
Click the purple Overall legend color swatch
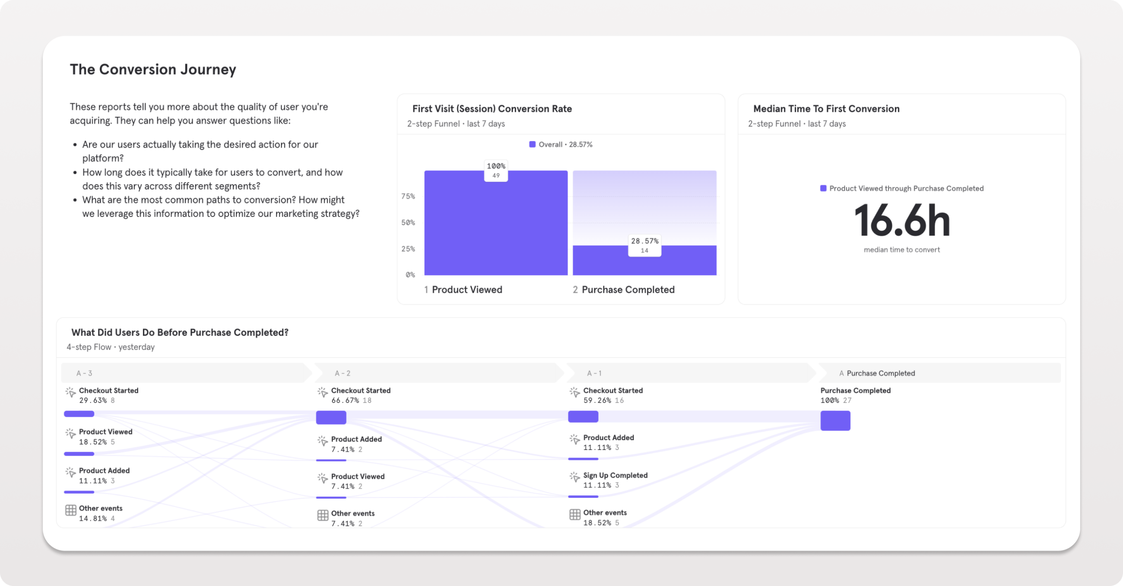tap(532, 144)
